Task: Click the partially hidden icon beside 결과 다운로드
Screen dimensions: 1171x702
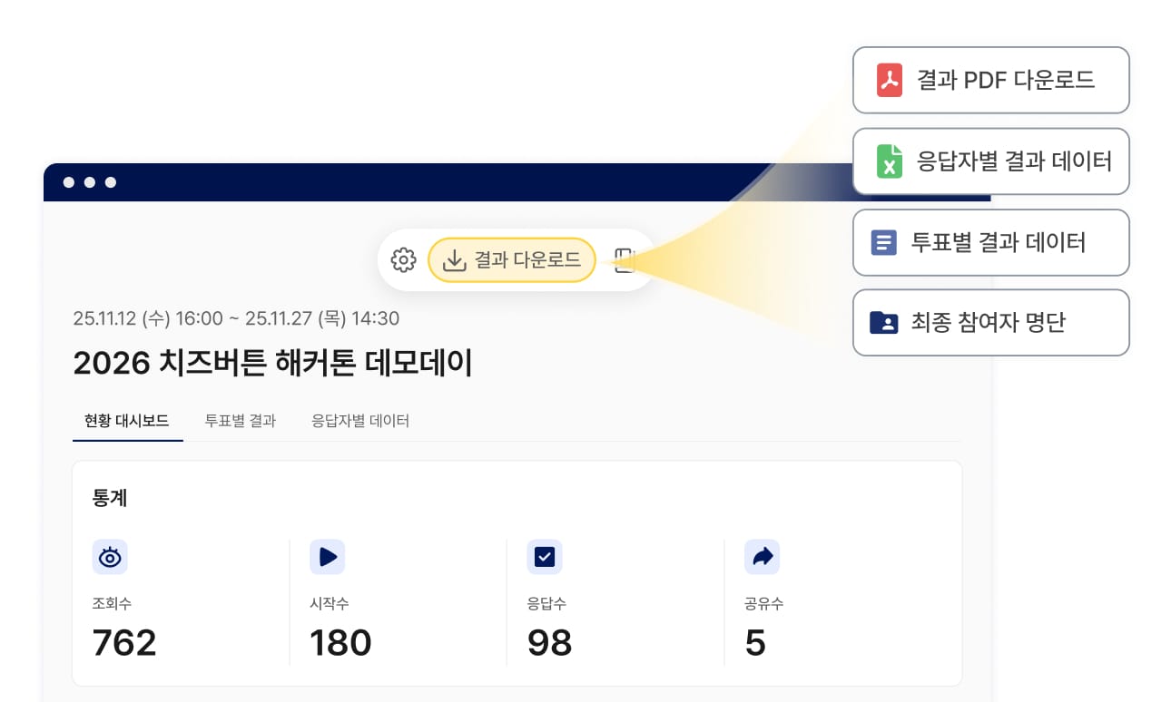Action: click(x=625, y=260)
